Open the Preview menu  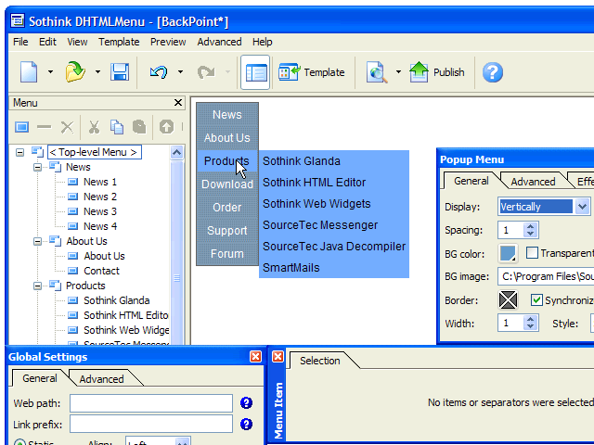tap(168, 42)
